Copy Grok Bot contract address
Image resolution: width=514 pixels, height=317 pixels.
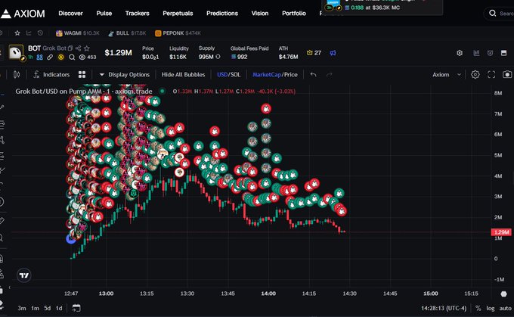click(70, 48)
